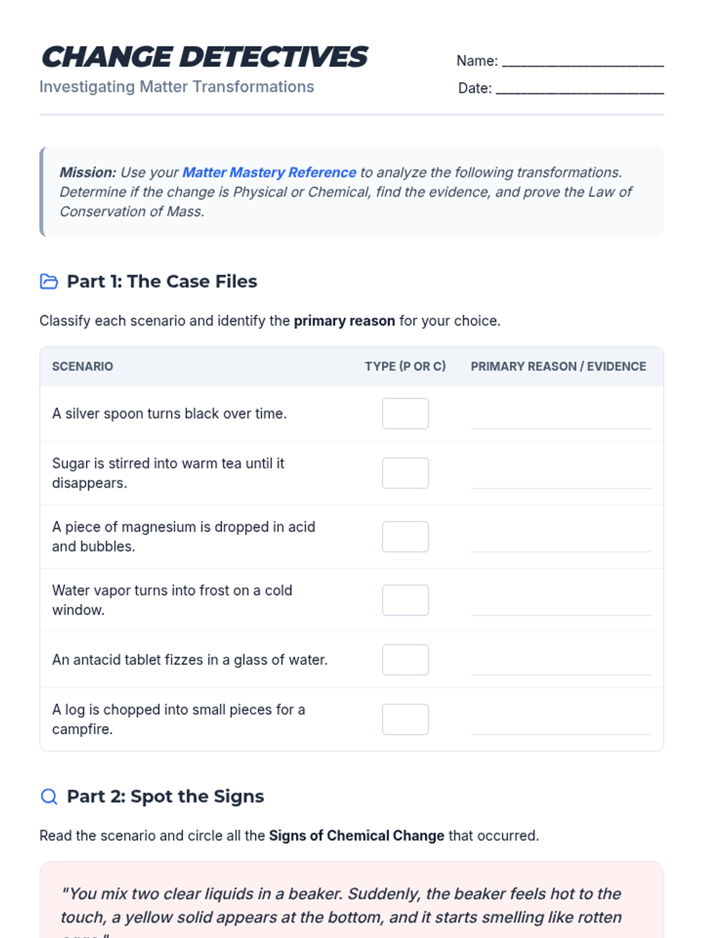Select type box for frost on window scenario
The image size is (703, 938).
click(405, 600)
